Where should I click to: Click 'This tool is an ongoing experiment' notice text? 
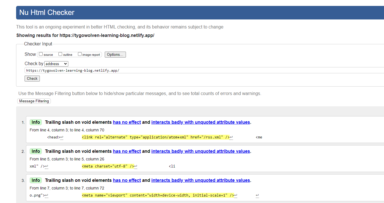click(120, 27)
